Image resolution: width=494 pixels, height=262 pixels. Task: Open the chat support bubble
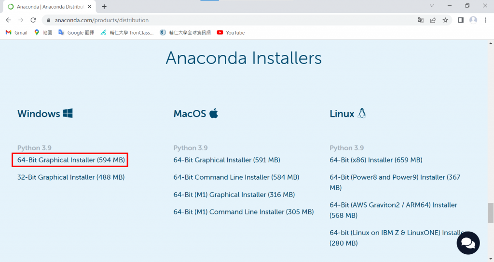pos(468,243)
